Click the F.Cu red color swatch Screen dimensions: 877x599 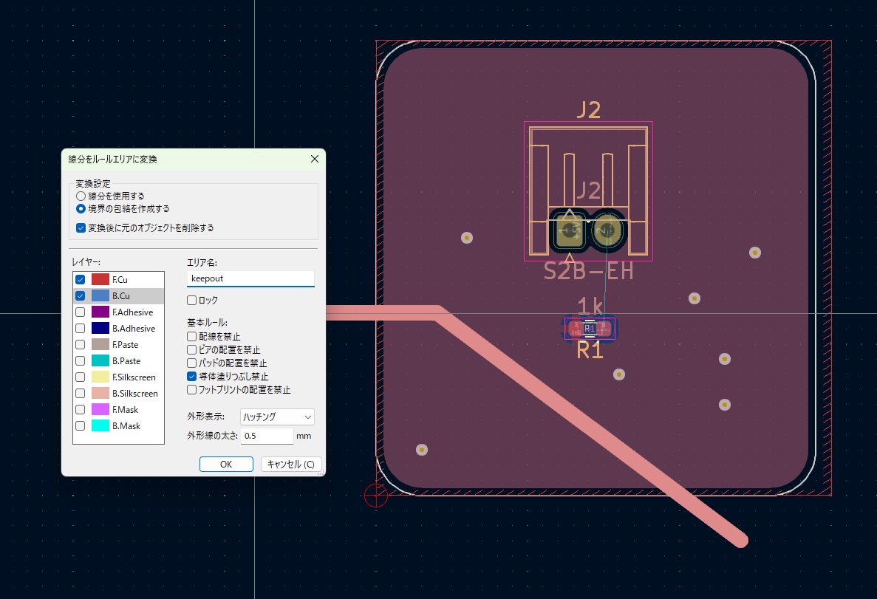click(100, 279)
